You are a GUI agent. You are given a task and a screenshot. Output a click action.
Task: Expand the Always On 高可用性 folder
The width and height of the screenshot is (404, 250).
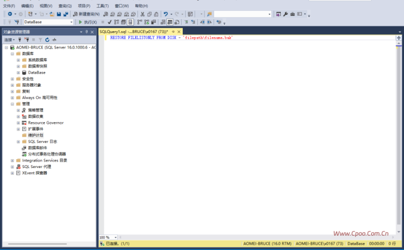[12, 97]
